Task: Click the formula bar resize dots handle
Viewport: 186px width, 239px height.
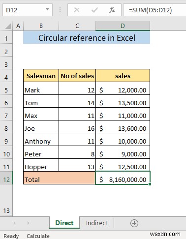Action: click(60, 10)
